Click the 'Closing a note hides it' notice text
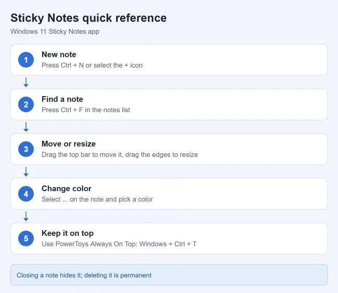 84,275
